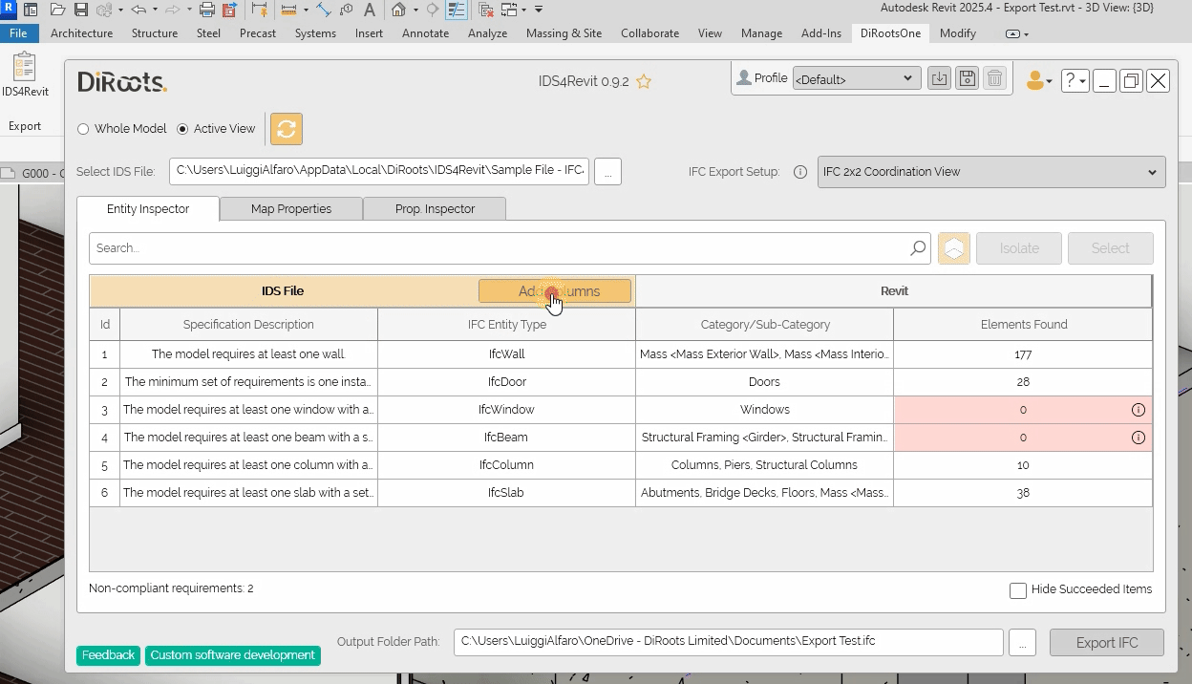The width and height of the screenshot is (1192, 684).
Task: Switch to the Map Properties tab
Action: click(291, 209)
